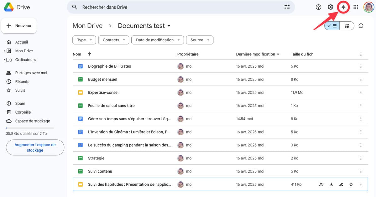376x197 pixels.
Task: Switch to list view layout
Action: click(332, 26)
